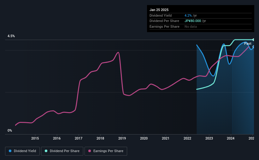
Task: Select the 2017 label on the time axis
Action: coord(79,138)
